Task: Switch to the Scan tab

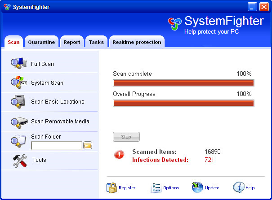Action: click(x=13, y=42)
